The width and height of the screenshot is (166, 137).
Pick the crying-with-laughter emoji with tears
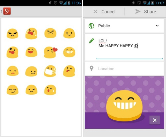click(31, 34)
